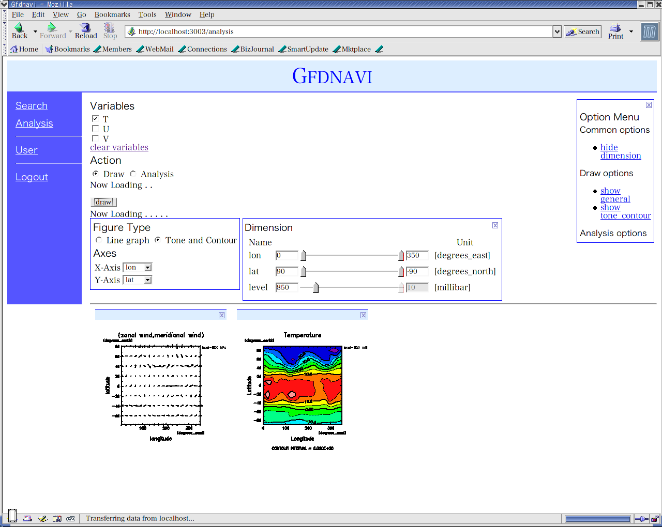662x527 pixels.
Task: Open the Analysis link in the sidebar
Action: coord(34,123)
